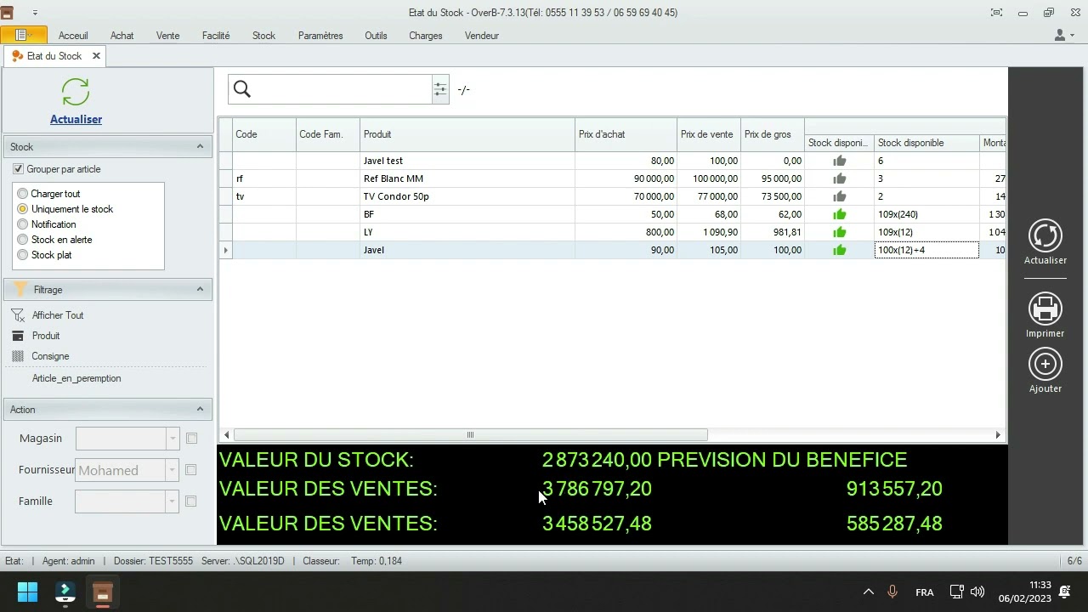
Task: Open the Achat menu
Action: (x=122, y=36)
